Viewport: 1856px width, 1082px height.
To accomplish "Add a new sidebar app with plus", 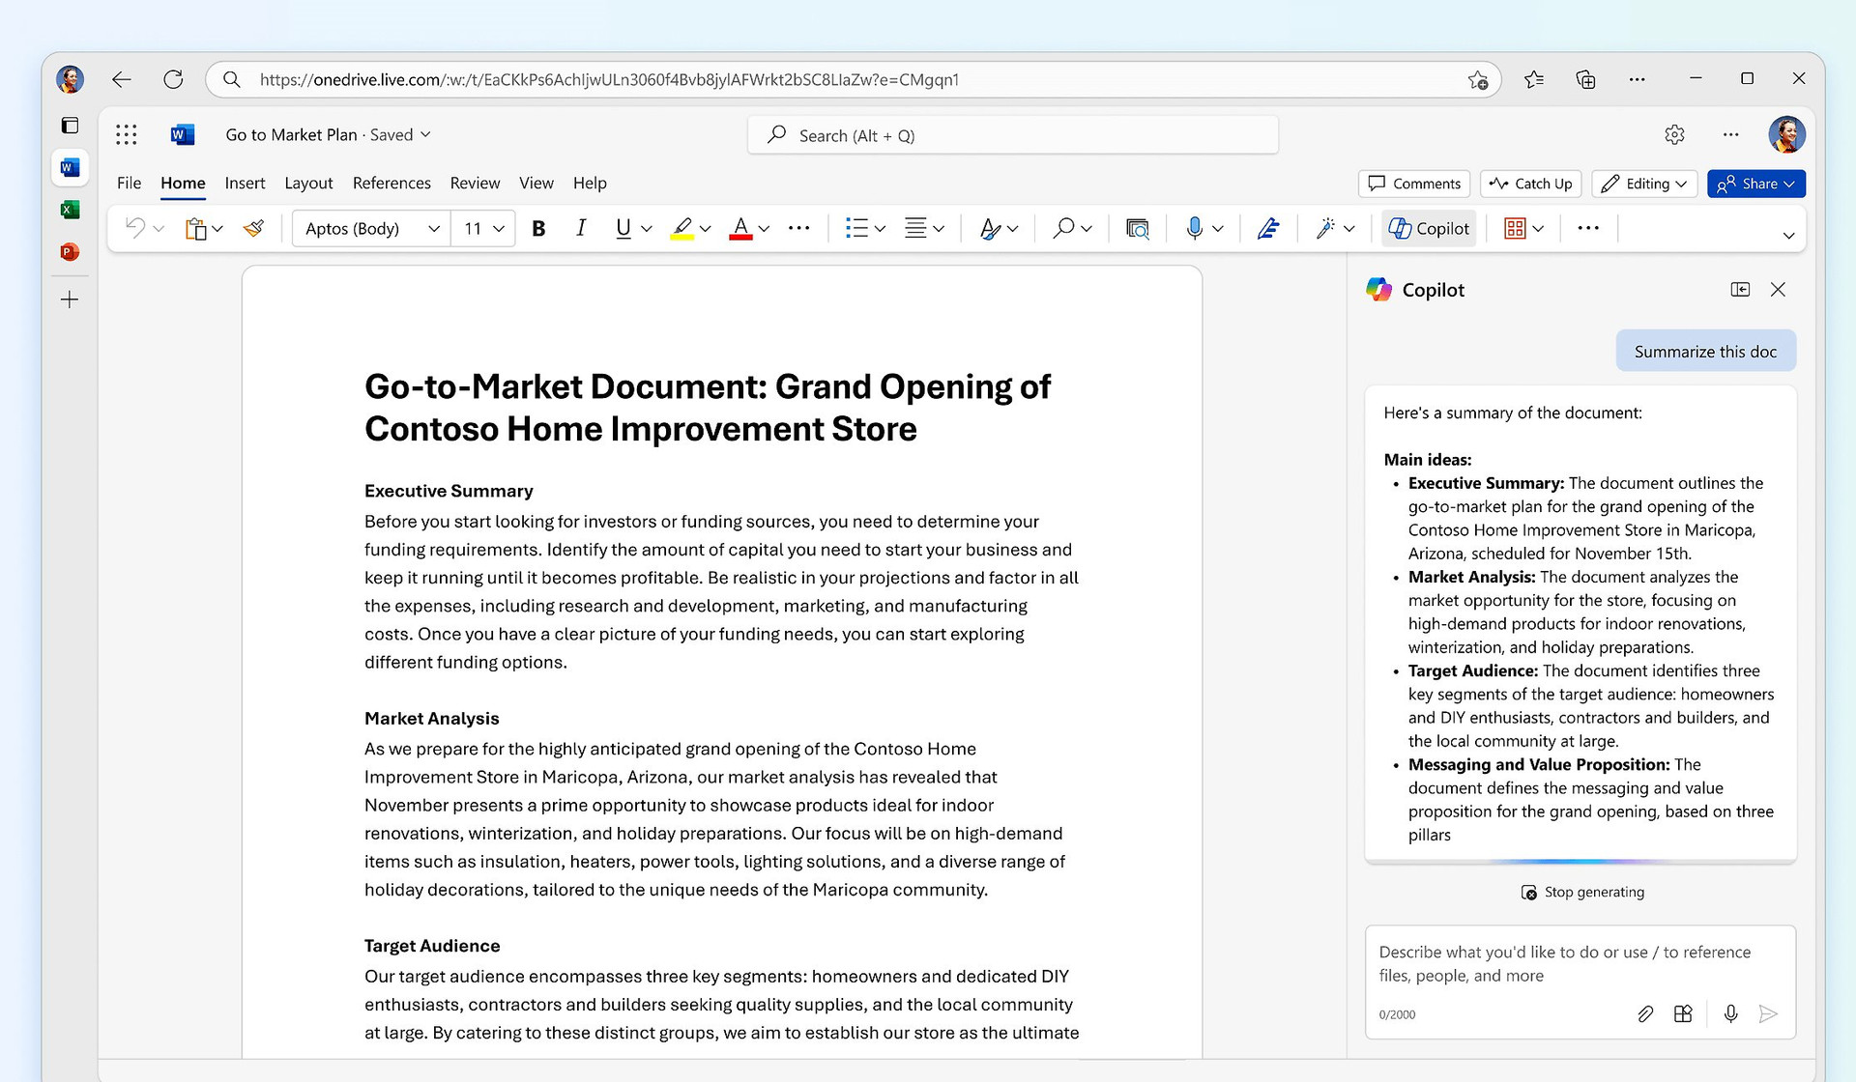I will [x=70, y=299].
